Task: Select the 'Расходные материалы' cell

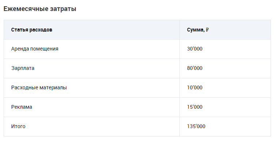Action: coord(39,87)
